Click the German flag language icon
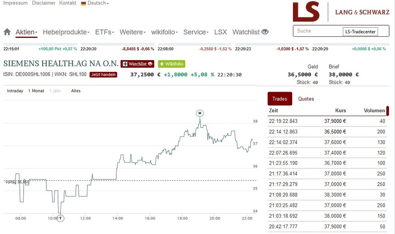The width and height of the screenshot is (395, 234). click(83, 3)
